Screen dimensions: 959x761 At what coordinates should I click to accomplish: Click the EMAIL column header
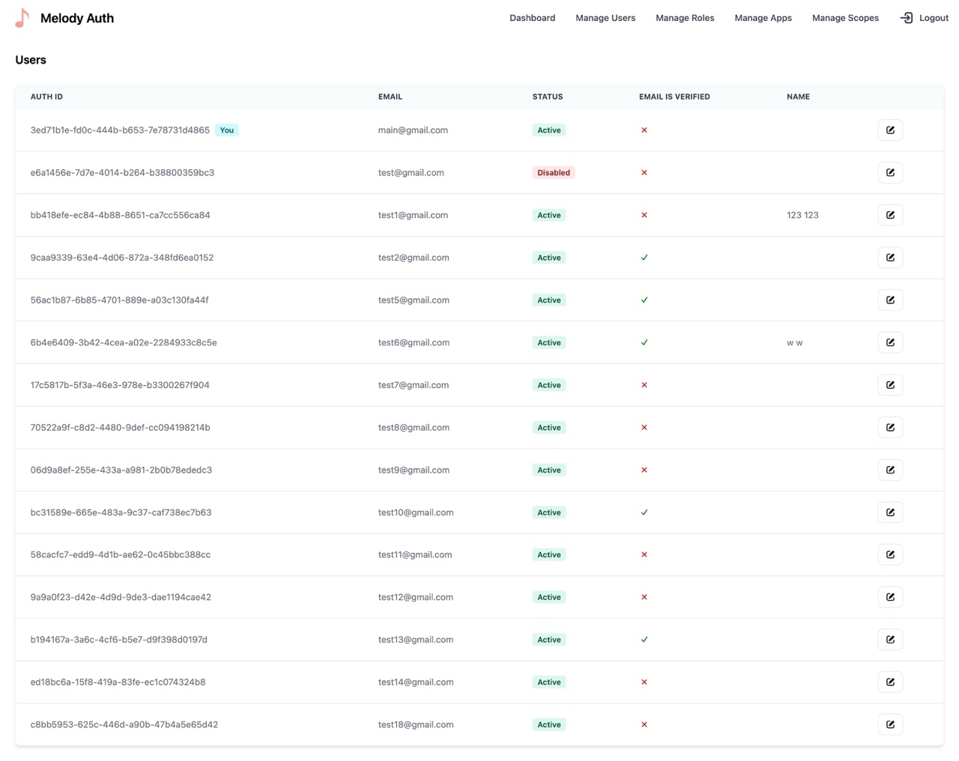(390, 97)
